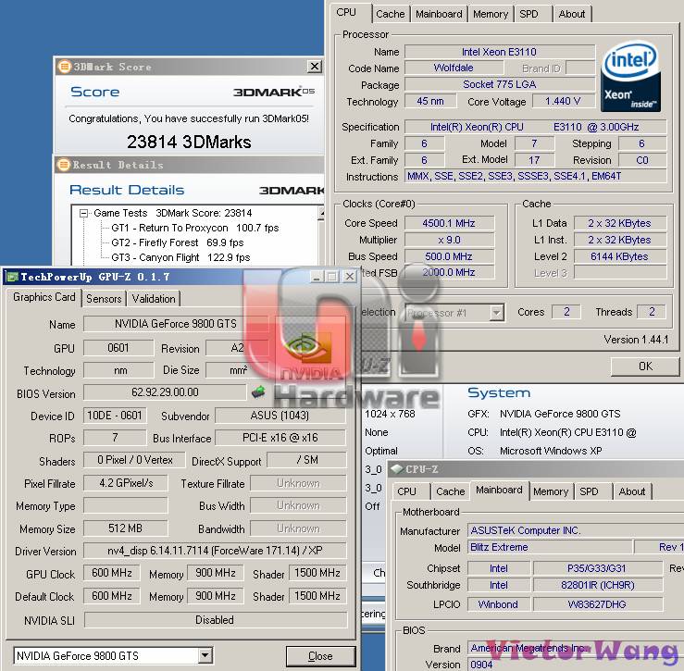
Task: Click the disabled maximize button in GPU-Z
Action: (332, 276)
